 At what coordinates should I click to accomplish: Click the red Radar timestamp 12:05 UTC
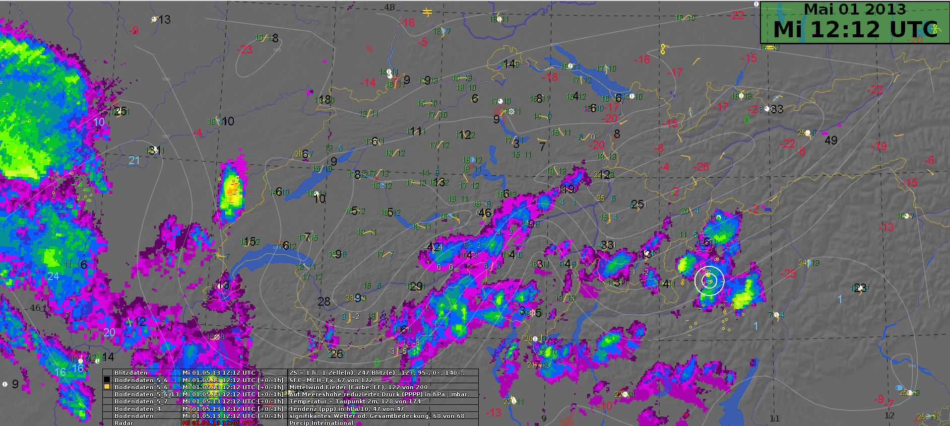coord(219,423)
